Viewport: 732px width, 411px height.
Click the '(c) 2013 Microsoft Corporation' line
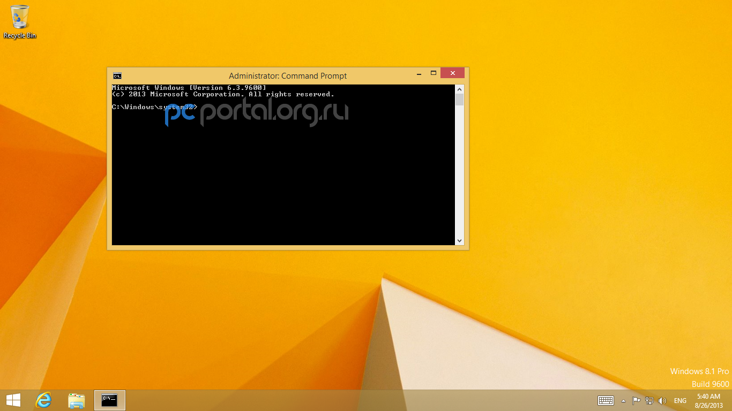coord(223,94)
